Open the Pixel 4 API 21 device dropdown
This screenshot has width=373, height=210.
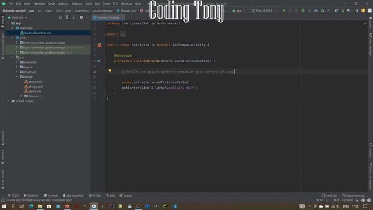[265, 10]
